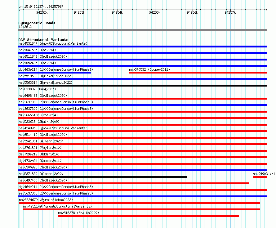The image size is (276, 228).
Task: Click the 15q26.2 band label
Action: 25,27
